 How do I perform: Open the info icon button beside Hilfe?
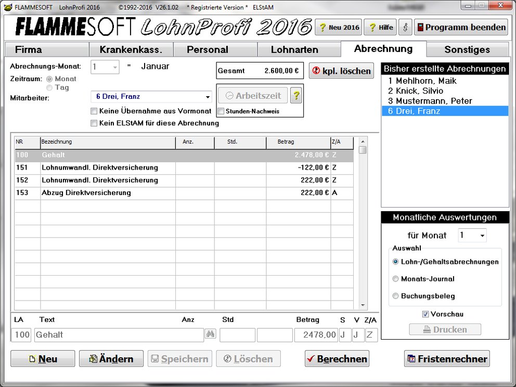coord(405,28)
